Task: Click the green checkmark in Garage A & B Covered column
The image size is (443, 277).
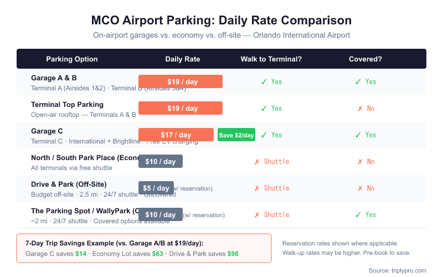Action: click(x=358, y=82)
